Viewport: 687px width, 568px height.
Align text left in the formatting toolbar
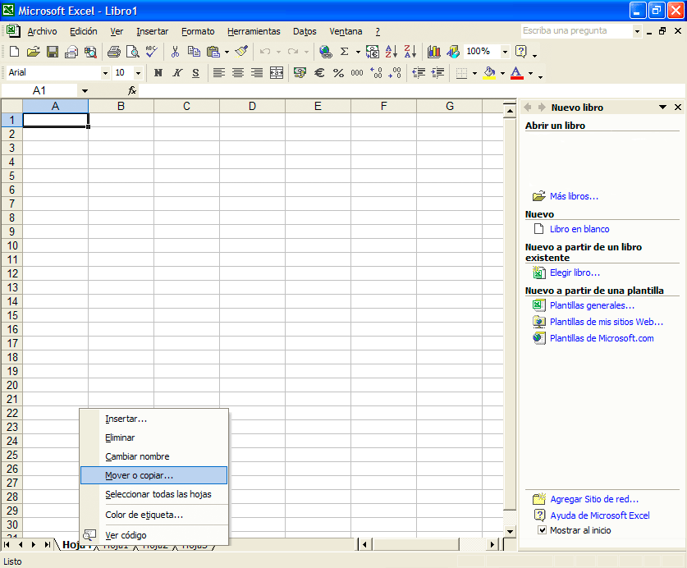click(x=218, y=73)
